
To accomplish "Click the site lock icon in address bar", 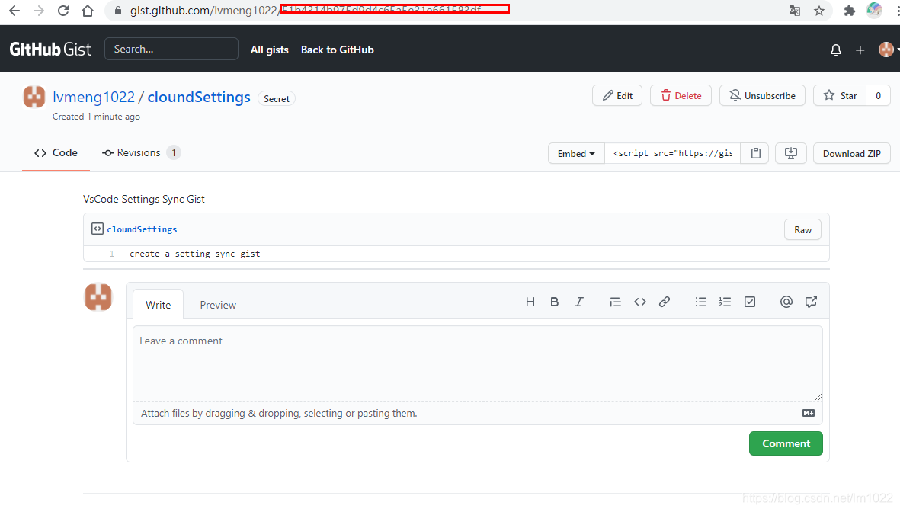I will point(117,11).
